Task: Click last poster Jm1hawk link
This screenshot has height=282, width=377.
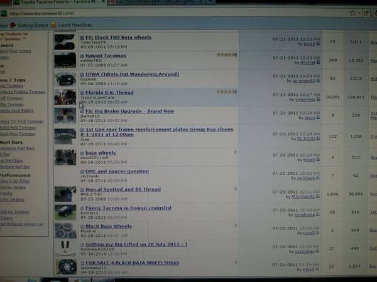Action: [306, 178]
